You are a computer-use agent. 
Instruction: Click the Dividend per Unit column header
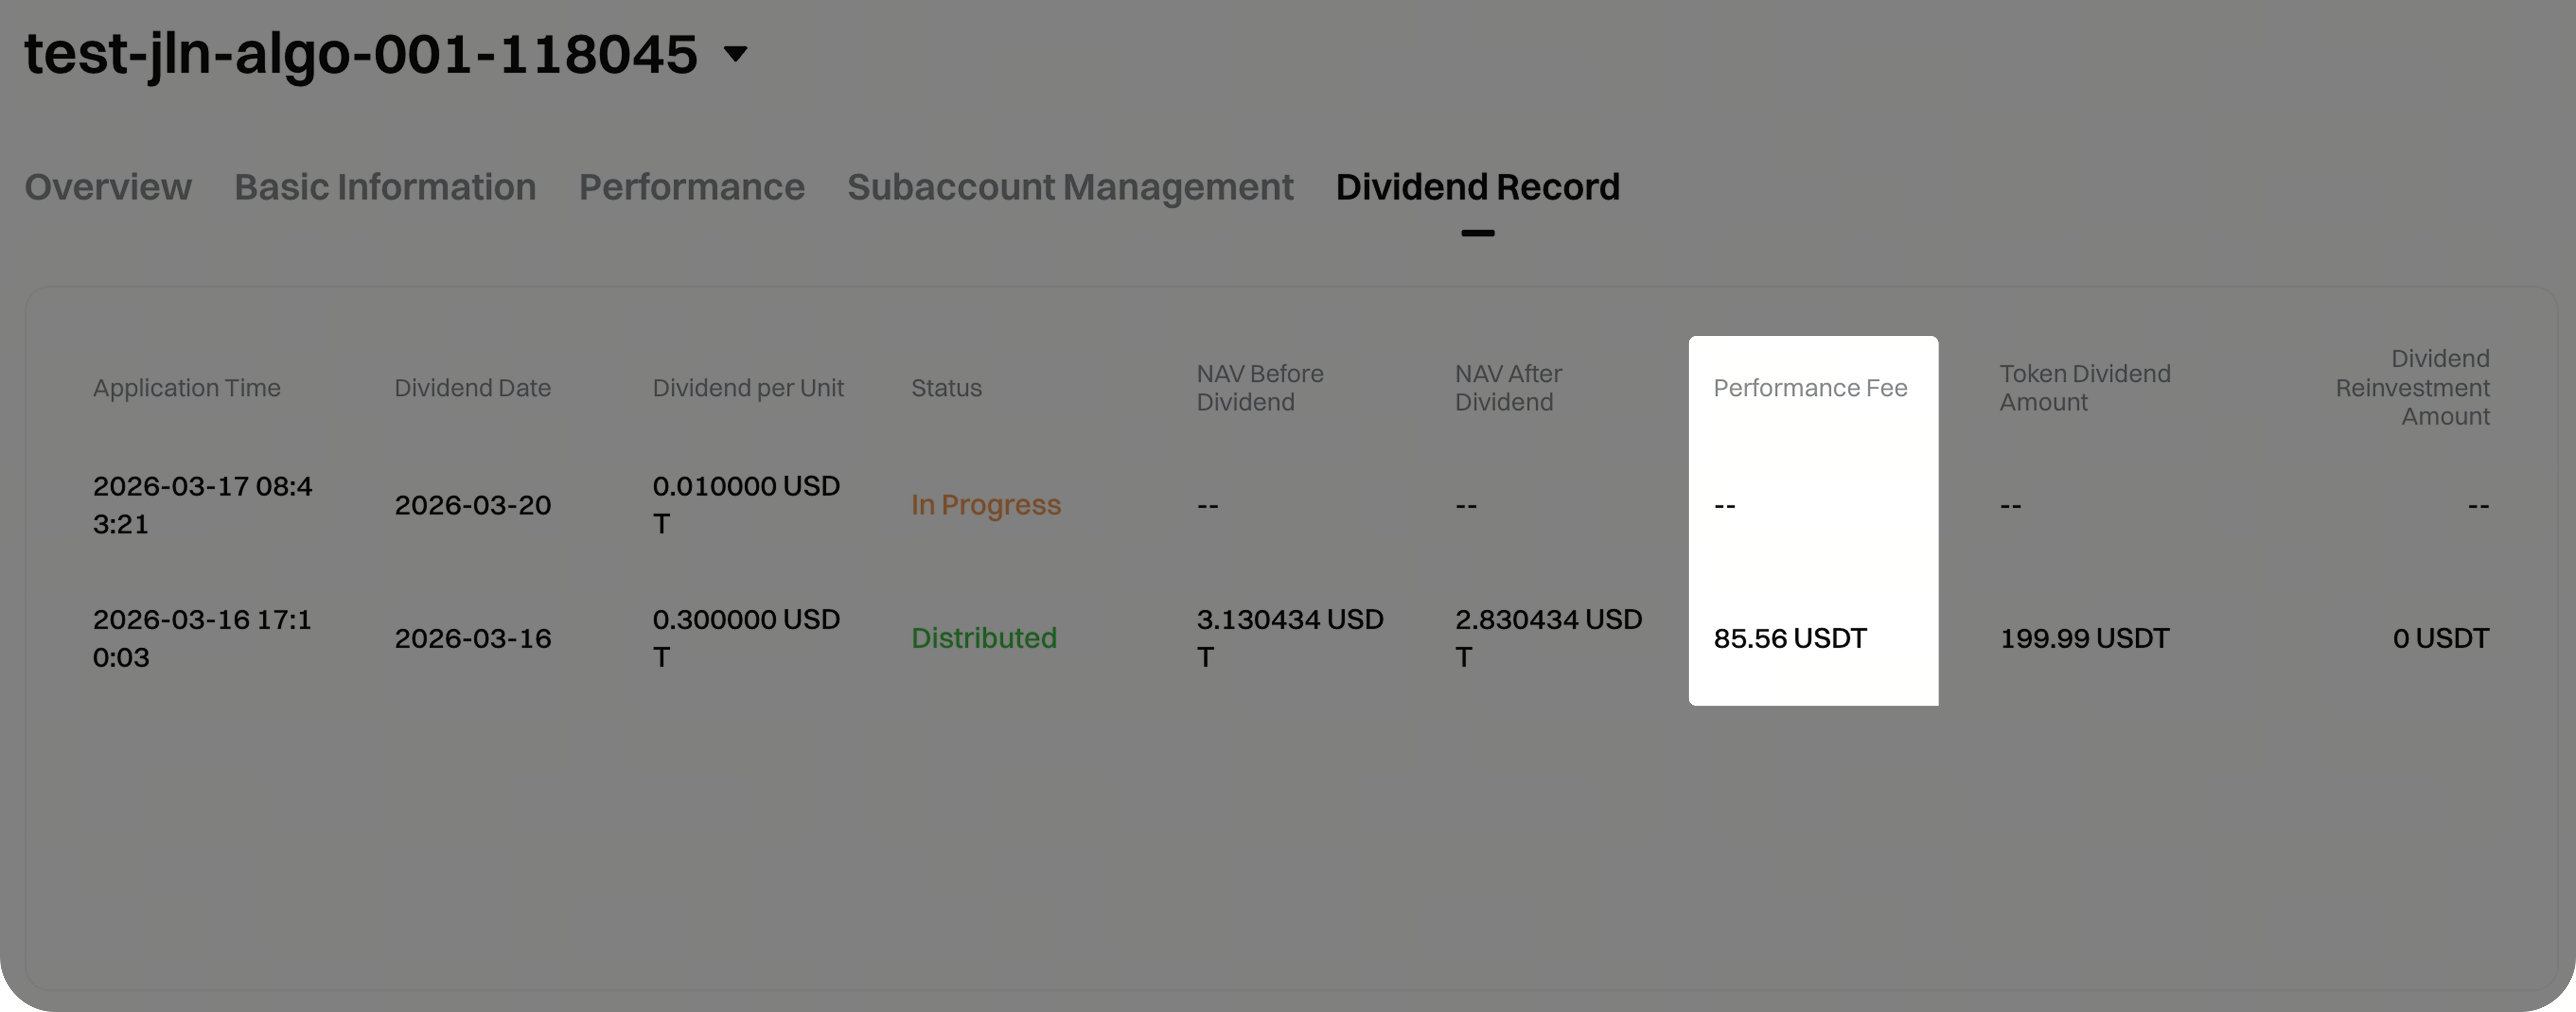click(x=748, y=388)
